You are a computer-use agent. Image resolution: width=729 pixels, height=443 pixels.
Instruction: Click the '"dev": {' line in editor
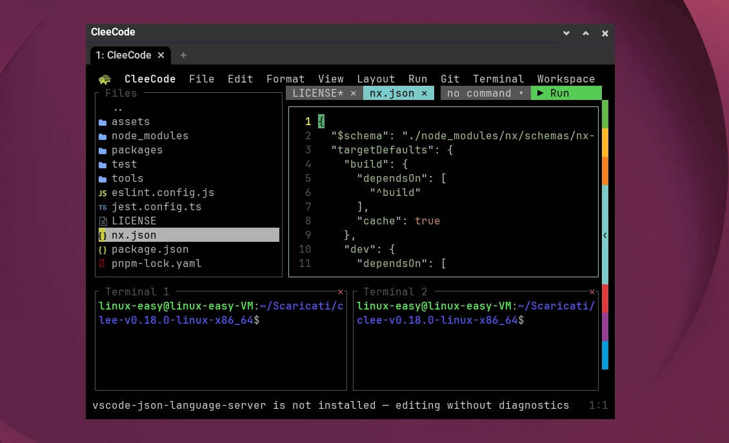pos(369,249)
